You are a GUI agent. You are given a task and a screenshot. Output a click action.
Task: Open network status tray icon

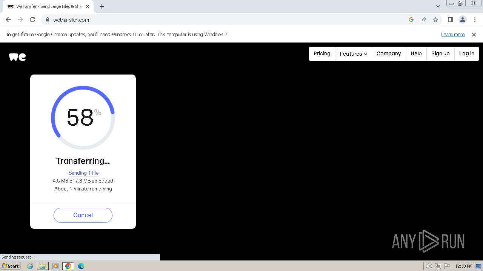click(x=438, y=266)
